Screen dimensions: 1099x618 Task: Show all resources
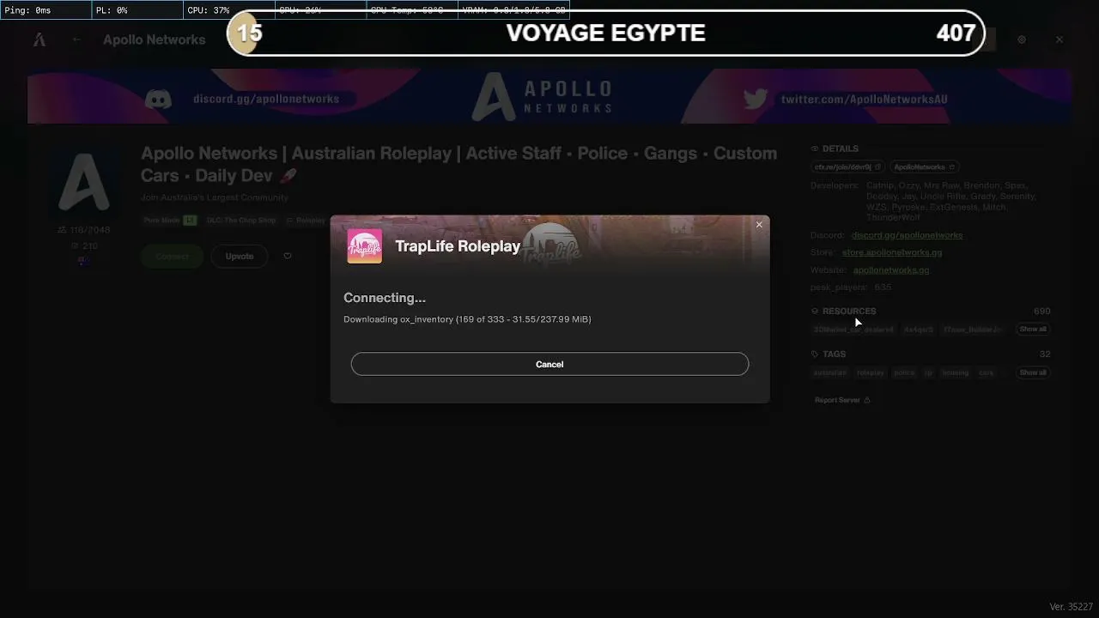click(1033, 329)
